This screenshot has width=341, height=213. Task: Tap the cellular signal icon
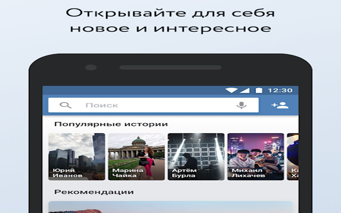click(x=245, y=90)
